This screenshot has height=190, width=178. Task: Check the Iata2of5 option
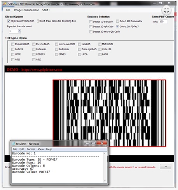(x=79, y=44)
